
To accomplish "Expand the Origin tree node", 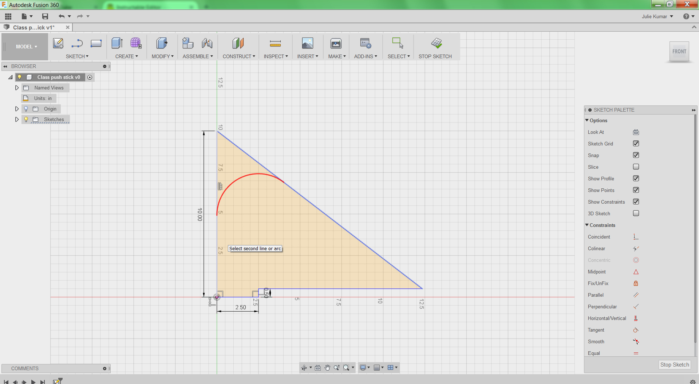I will [17, 109].
